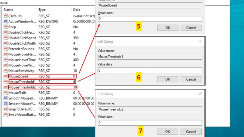244x137 pixels.
Task: Click Cancel in the MouseThreshold1 dialog
Action: tap(191, 79)
